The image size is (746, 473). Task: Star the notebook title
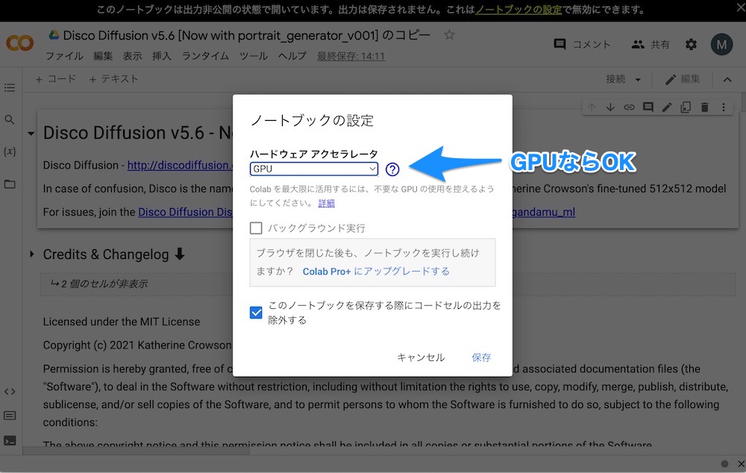449,35
